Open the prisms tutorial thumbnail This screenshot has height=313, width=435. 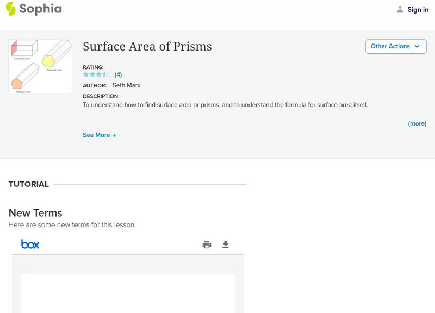pyautogui.click(x=40, y=66)
